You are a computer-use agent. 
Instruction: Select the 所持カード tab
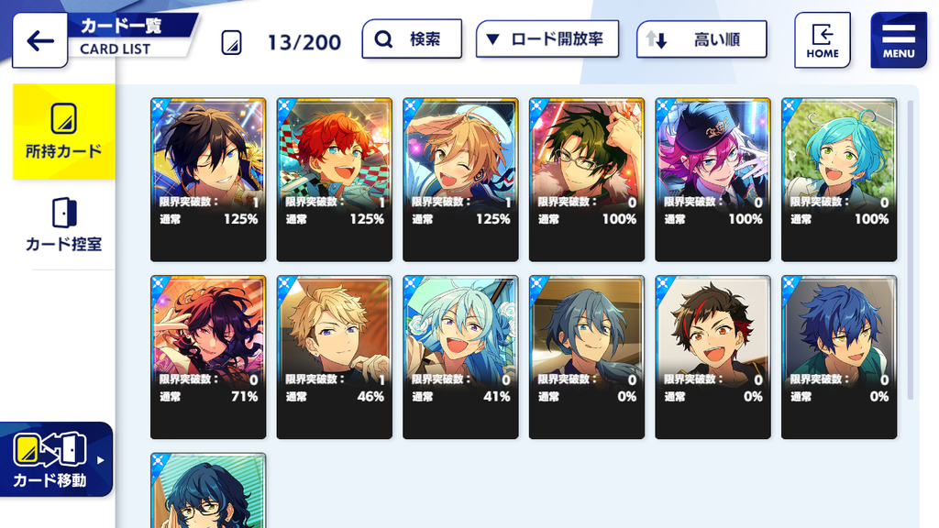[x=64, y=132]
